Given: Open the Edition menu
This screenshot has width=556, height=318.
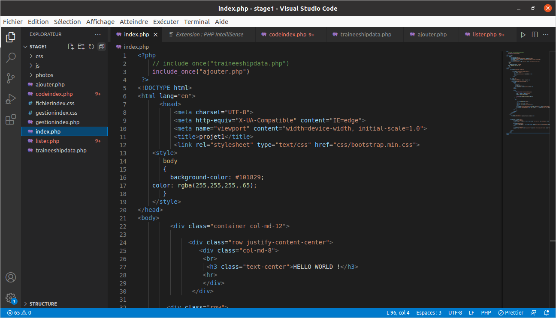Looking at the screenshot, I should 38,22.
